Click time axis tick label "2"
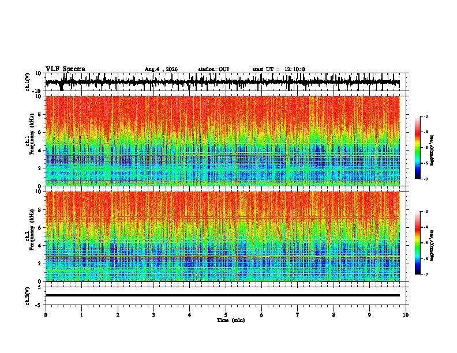This screenshot has height=353, width=457. [118, 315]
